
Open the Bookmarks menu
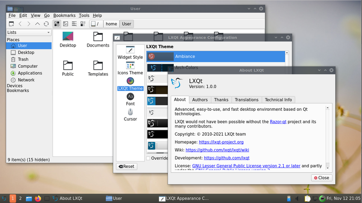click(x=64, y=15)
